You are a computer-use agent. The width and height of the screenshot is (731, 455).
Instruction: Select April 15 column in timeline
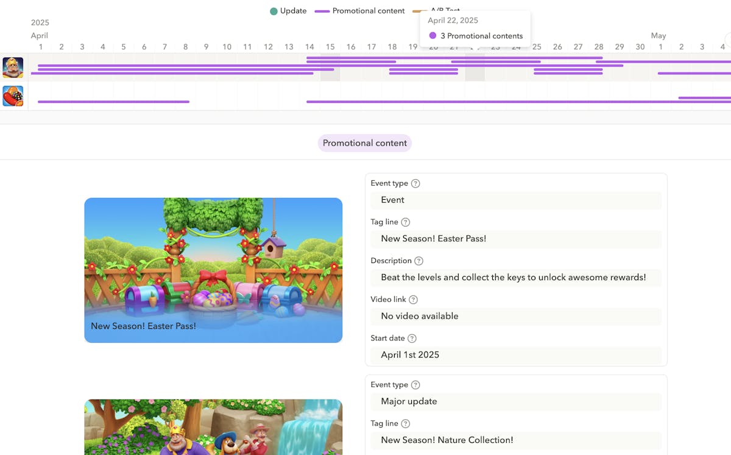tap(330, 47)
